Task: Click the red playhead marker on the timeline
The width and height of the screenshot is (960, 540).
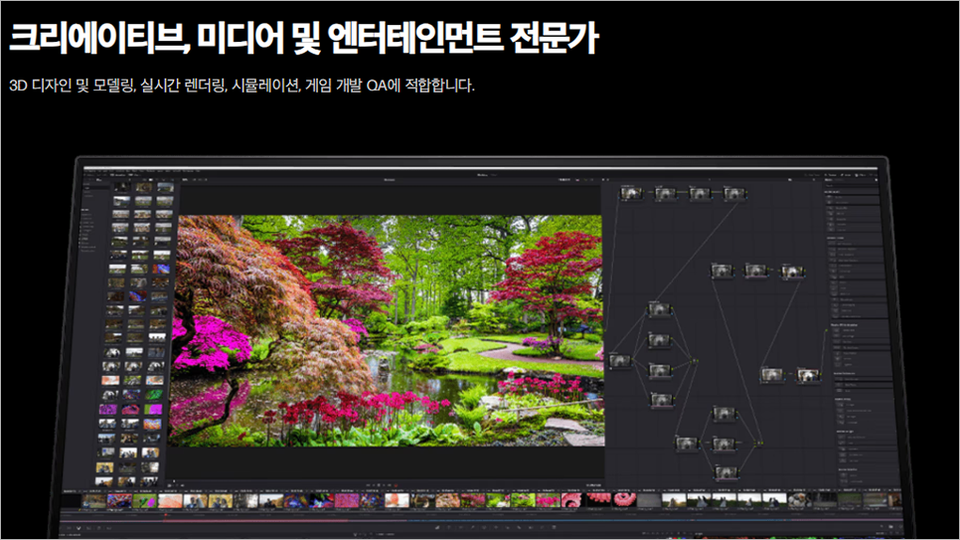Action: [165, 515]
